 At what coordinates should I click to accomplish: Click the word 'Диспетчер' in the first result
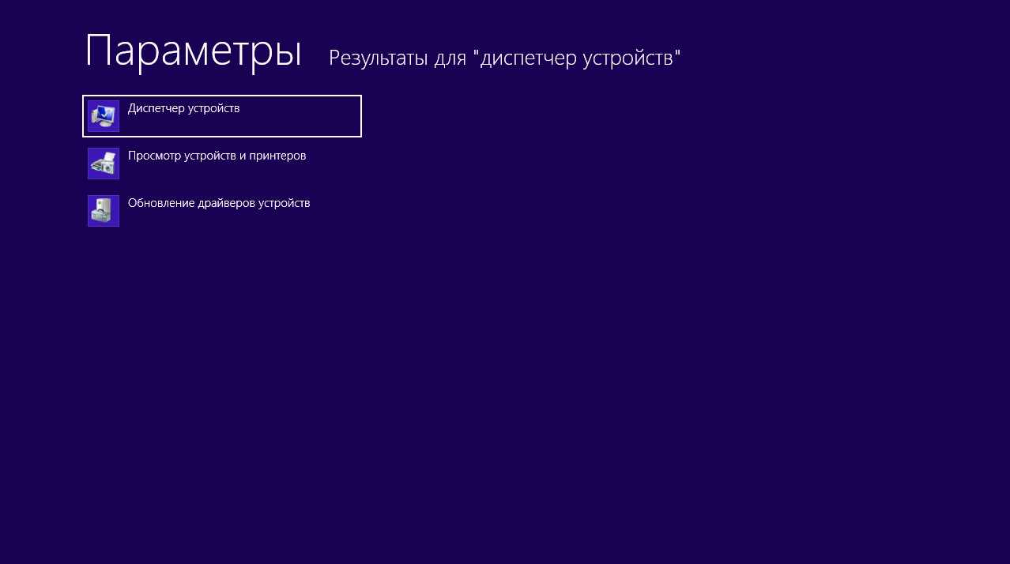coord(156,108)
